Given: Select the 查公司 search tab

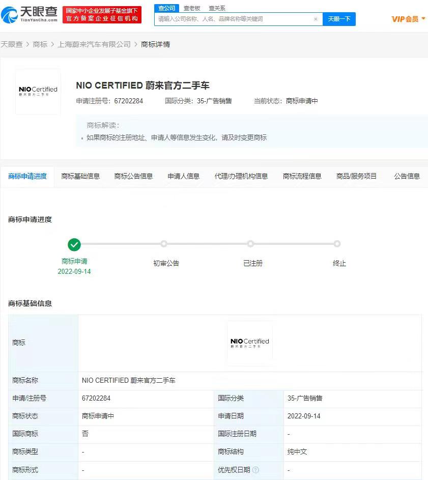Looking at the screenshot, I should [x=166, y=8].
